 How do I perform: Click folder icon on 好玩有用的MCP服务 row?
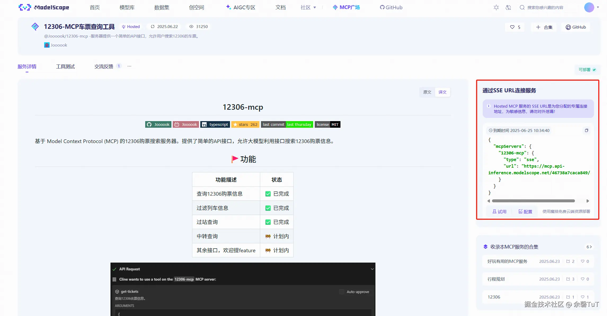click(568, 261)
